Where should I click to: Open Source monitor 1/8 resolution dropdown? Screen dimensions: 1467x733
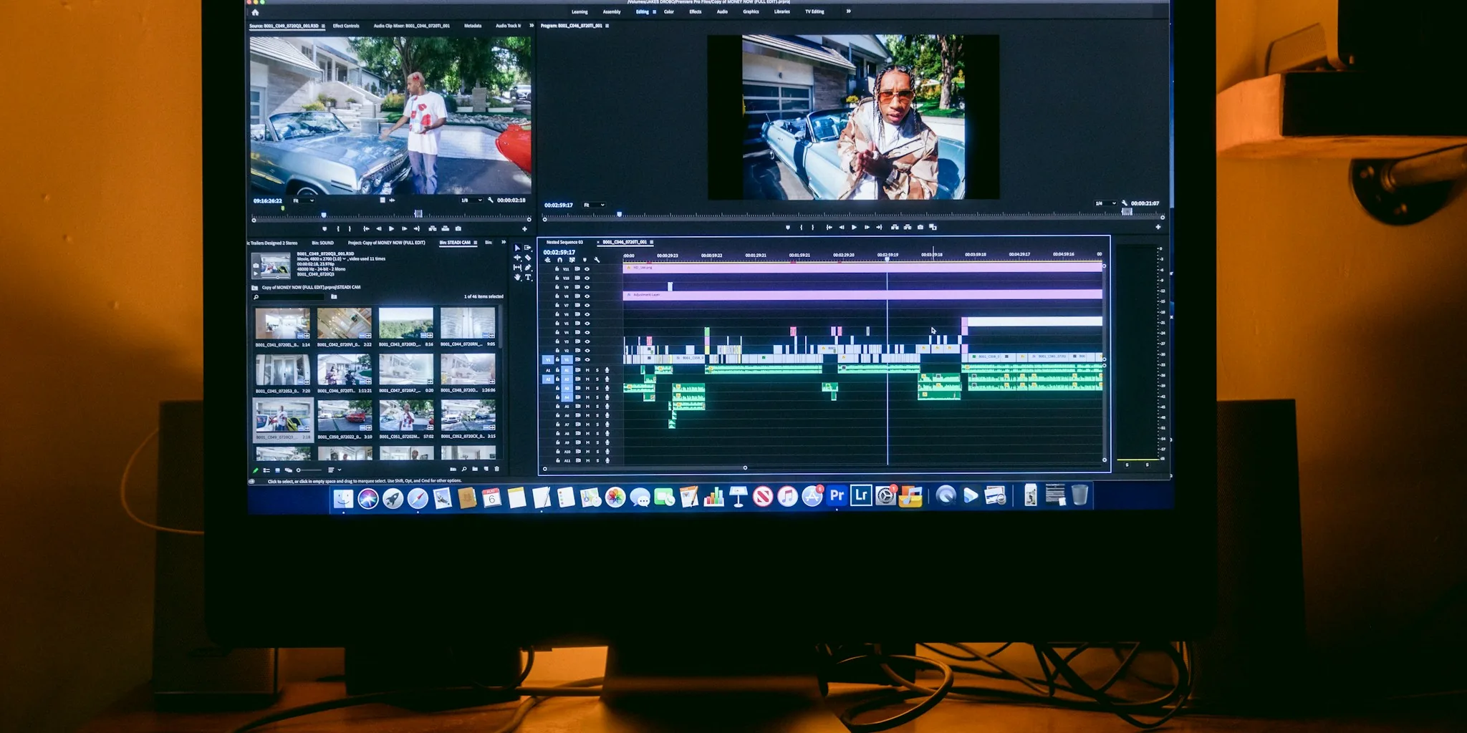471,200
